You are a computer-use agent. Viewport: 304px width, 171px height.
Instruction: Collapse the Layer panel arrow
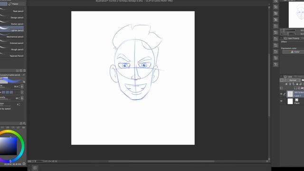pos(281,76)
